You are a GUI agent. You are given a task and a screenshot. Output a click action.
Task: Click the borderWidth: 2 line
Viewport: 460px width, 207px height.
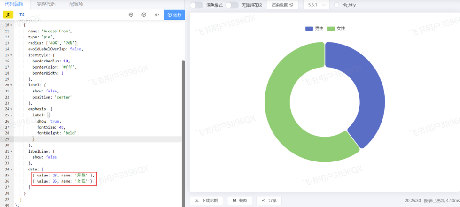(x=48, y=73)
